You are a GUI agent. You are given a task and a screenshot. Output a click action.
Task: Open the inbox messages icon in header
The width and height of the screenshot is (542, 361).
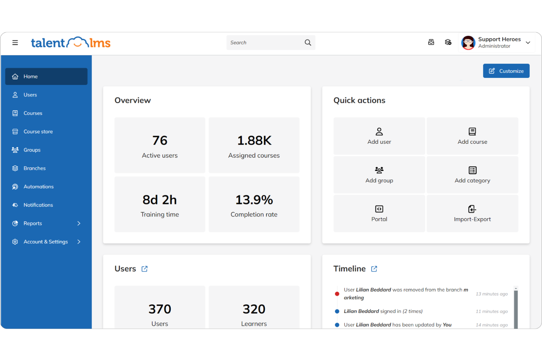click(x=431, y=42)
